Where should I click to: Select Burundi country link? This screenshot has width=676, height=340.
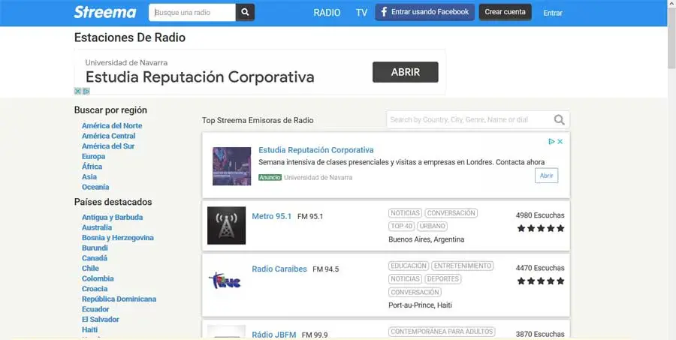95,248
